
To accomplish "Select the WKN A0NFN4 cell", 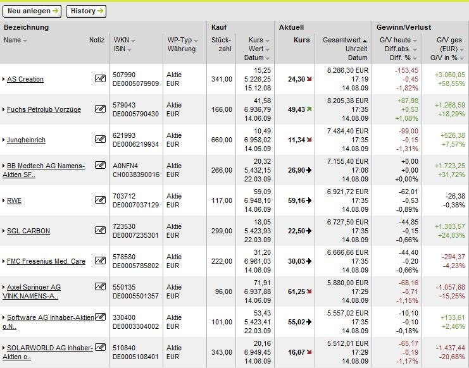I will [x=125, y=166].
